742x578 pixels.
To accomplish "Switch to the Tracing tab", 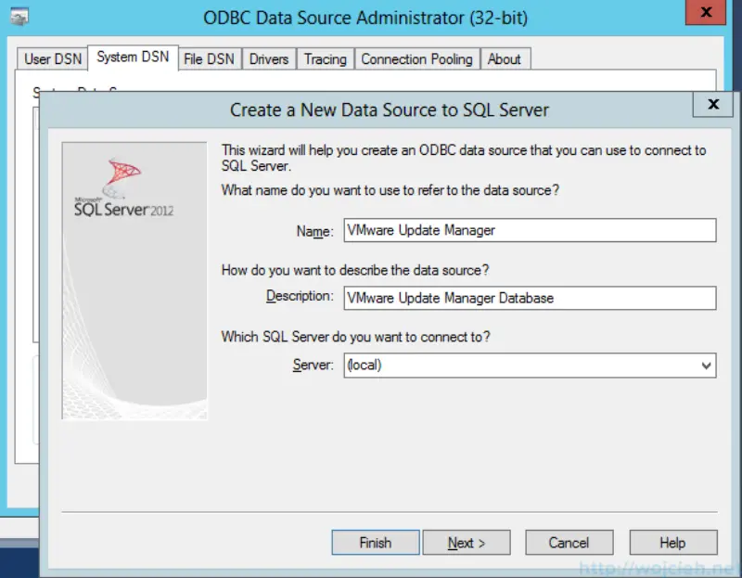I will click(x=326, y=58).
